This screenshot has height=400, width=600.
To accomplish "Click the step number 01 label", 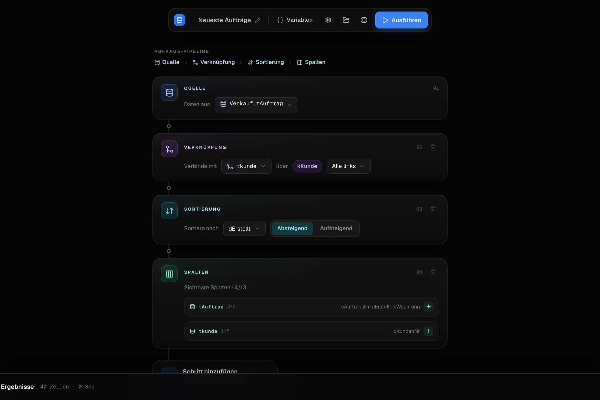I will [436, 88].
